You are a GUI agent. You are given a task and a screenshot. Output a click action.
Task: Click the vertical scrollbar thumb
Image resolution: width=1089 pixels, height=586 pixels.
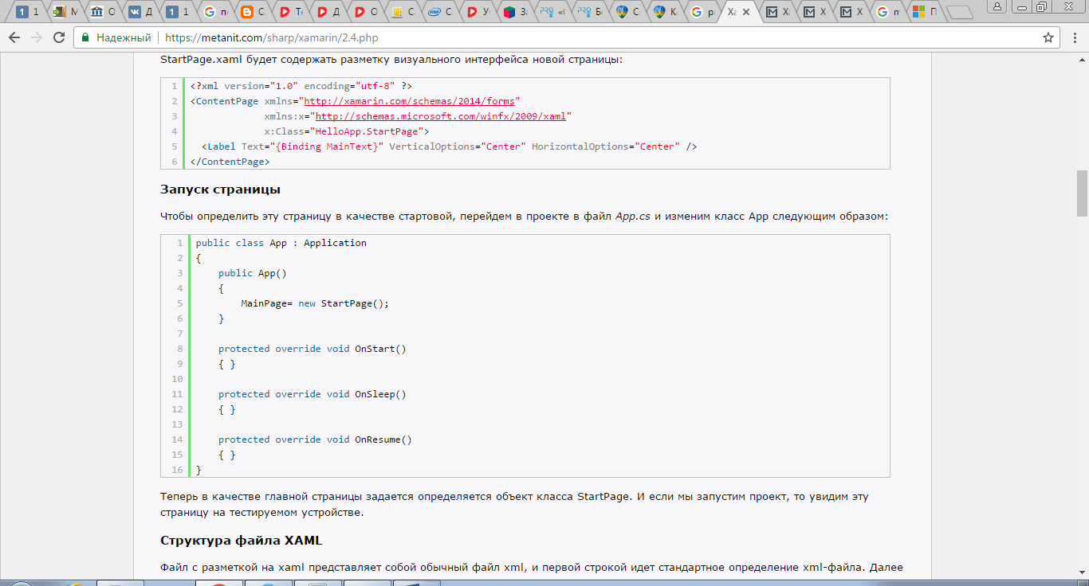1082,193
